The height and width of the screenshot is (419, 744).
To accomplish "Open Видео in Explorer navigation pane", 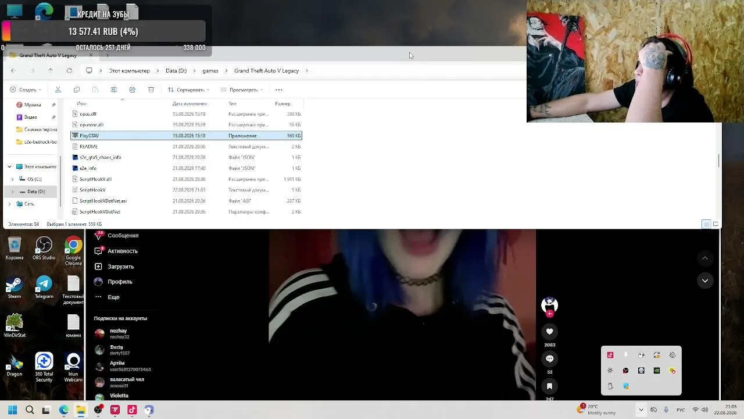I will tap(31, 117).
